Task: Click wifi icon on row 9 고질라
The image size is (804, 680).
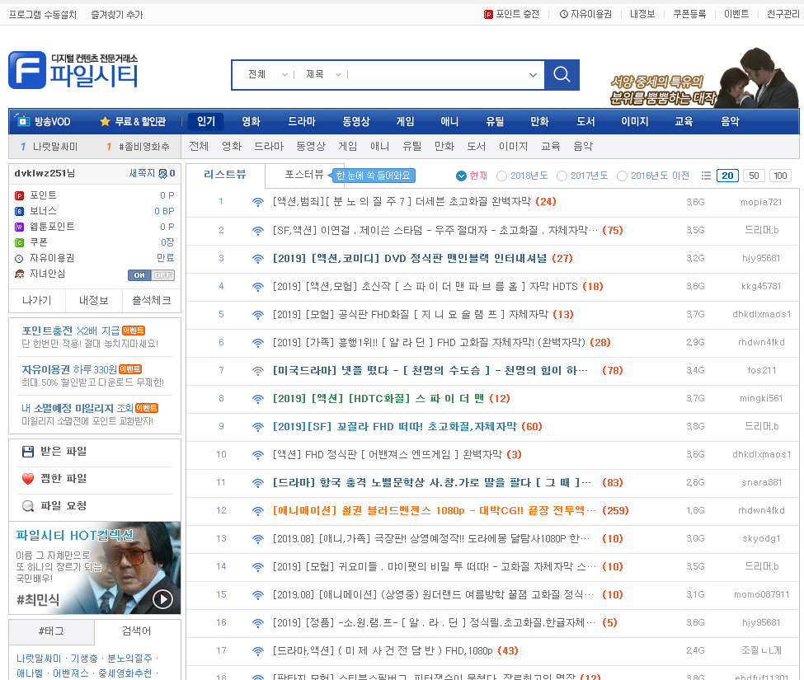Action: [258, 427]
